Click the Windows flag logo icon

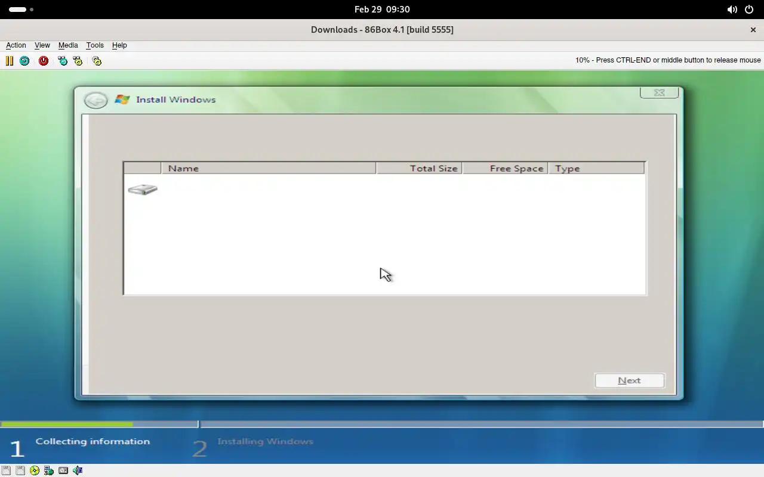tap(122, 100)
